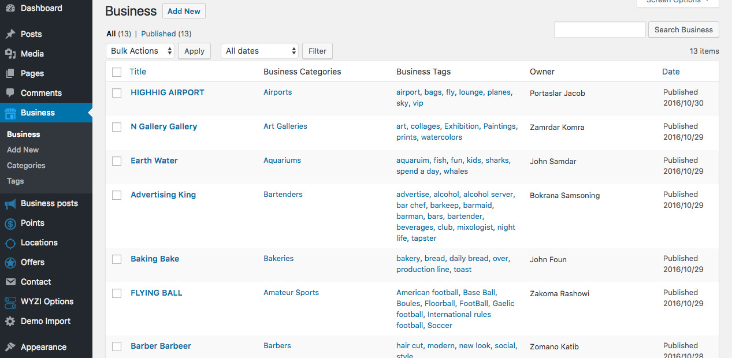Open the Earth Water business title link

coord(154,161)
